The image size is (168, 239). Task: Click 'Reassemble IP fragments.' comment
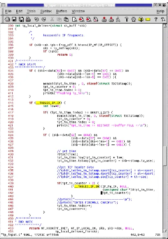[63, 35]
